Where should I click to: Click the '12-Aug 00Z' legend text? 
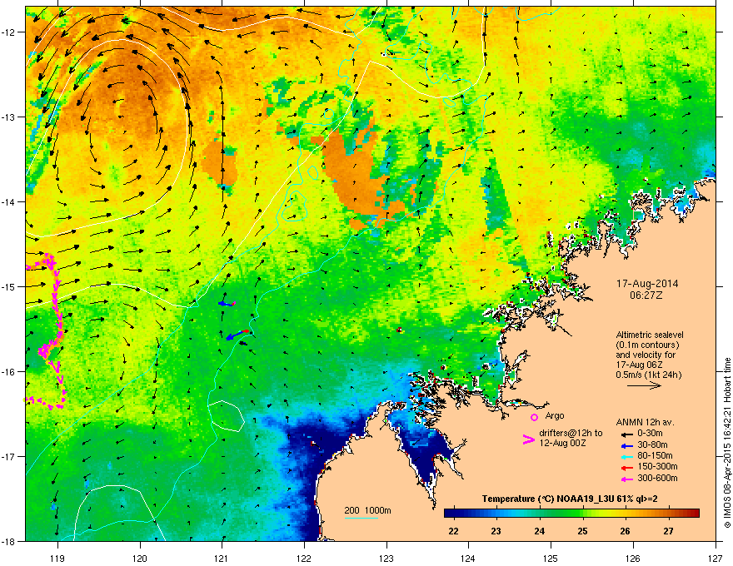point(562,443)
